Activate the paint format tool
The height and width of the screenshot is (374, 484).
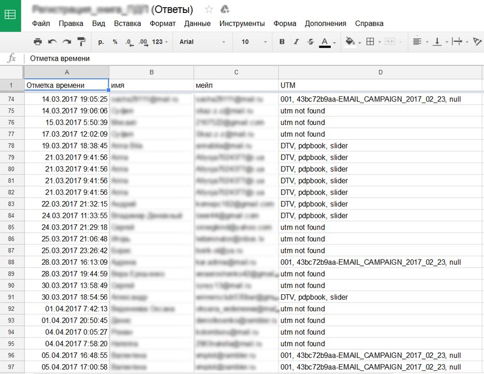[x=81, y=41]
